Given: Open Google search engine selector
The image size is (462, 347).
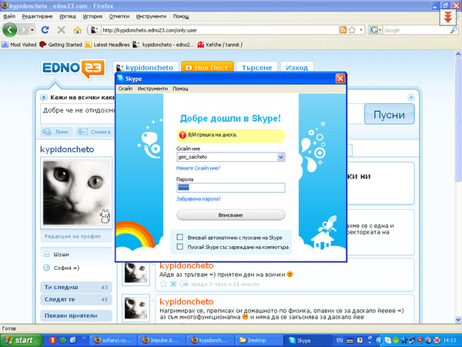Looking at the screenshot, I should pyautogui.click(x=376, y=30).
